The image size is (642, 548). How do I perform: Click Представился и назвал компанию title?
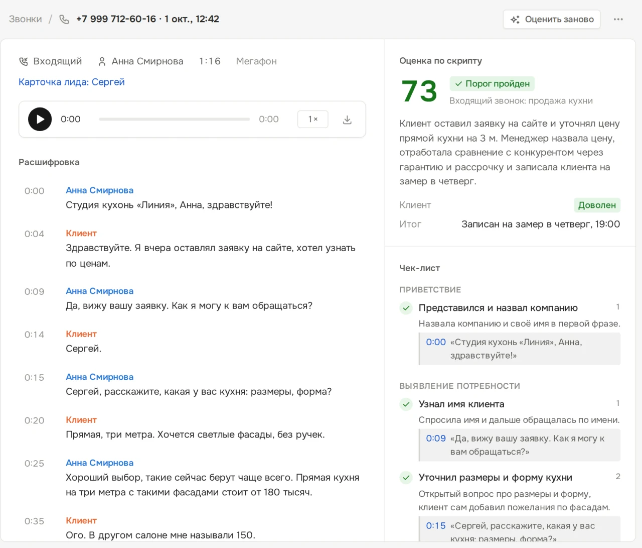498,308
